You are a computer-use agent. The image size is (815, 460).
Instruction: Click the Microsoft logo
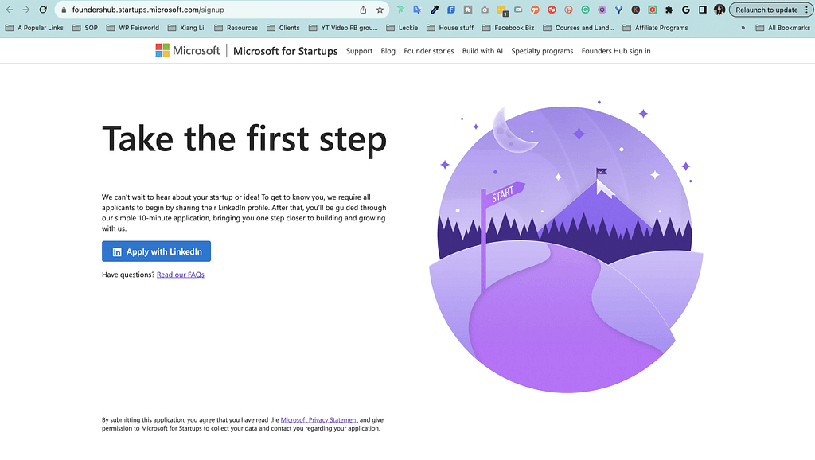[x=188, y=50]
